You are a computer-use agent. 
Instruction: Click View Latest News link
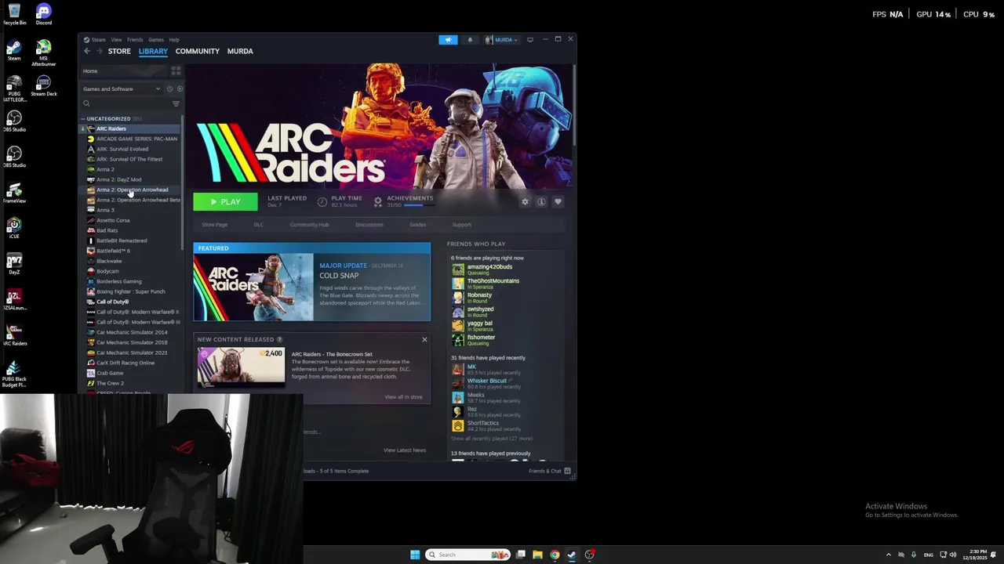(x=405, y=450)
